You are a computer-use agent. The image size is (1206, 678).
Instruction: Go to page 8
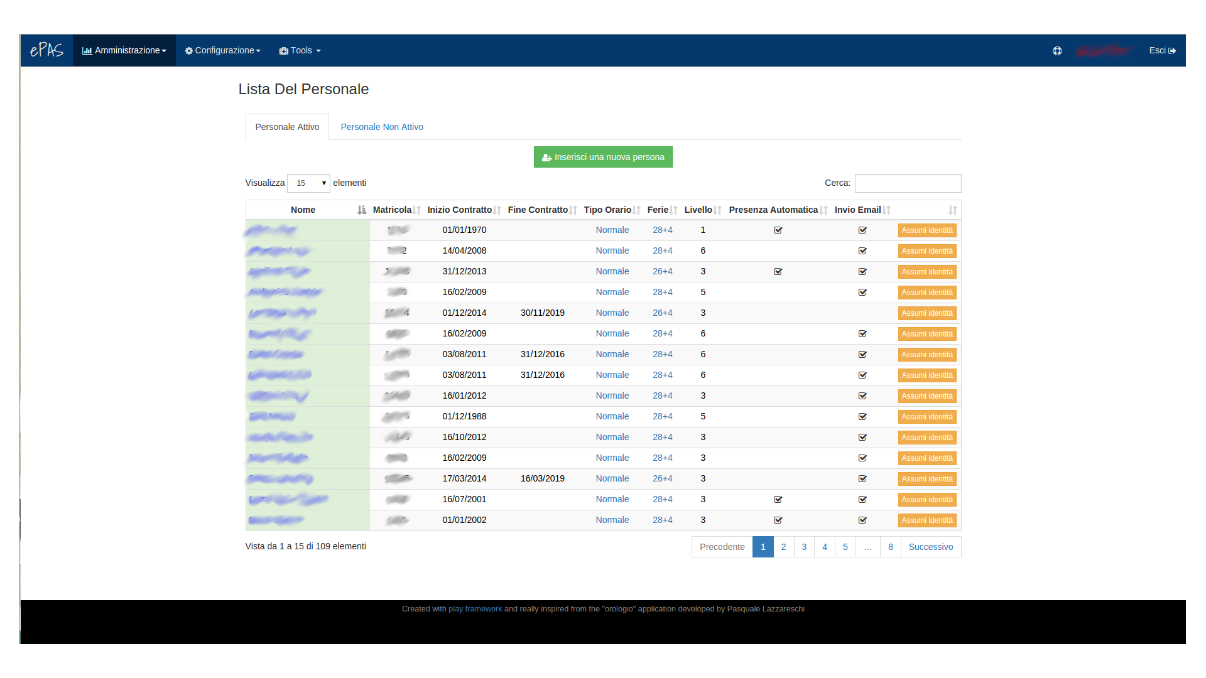click(891, 547)
